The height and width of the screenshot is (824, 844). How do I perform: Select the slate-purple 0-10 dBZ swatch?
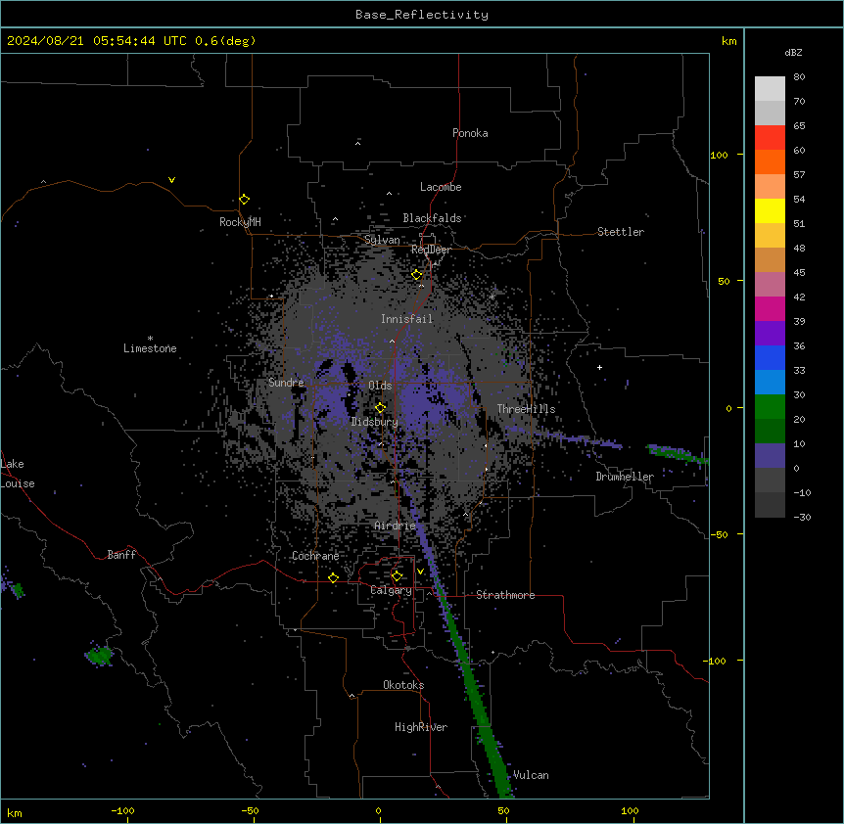770,456
